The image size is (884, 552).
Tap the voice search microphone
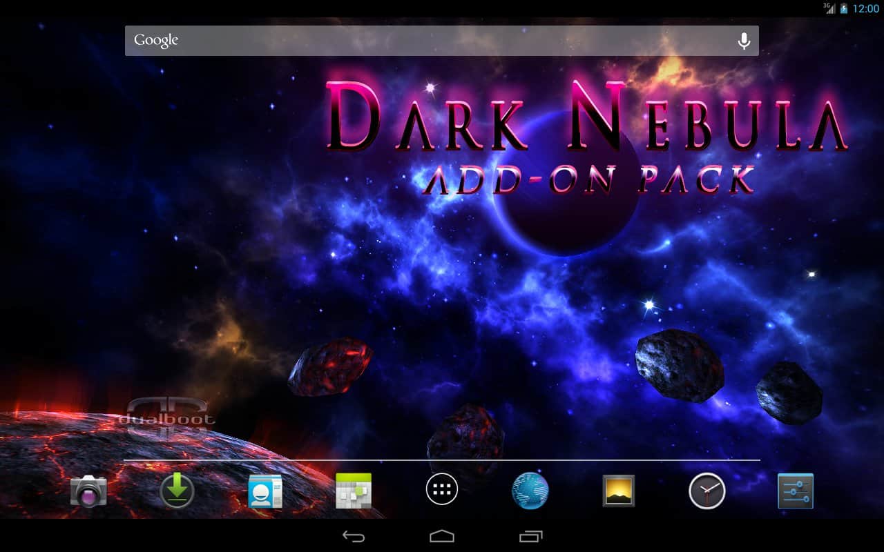tap(744, 41)
